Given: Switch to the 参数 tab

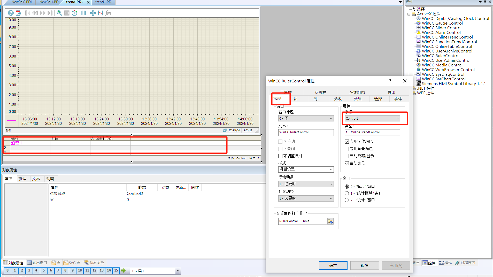Looking at the screenshot, I should pos(338,99).
